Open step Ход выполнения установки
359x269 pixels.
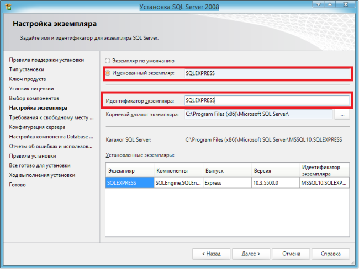pos(42,175)
